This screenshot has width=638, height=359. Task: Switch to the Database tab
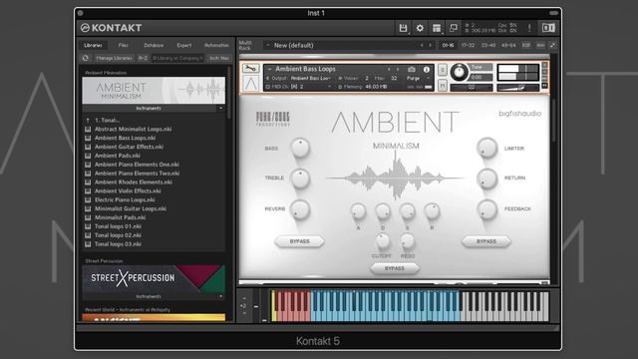(154, 45)
